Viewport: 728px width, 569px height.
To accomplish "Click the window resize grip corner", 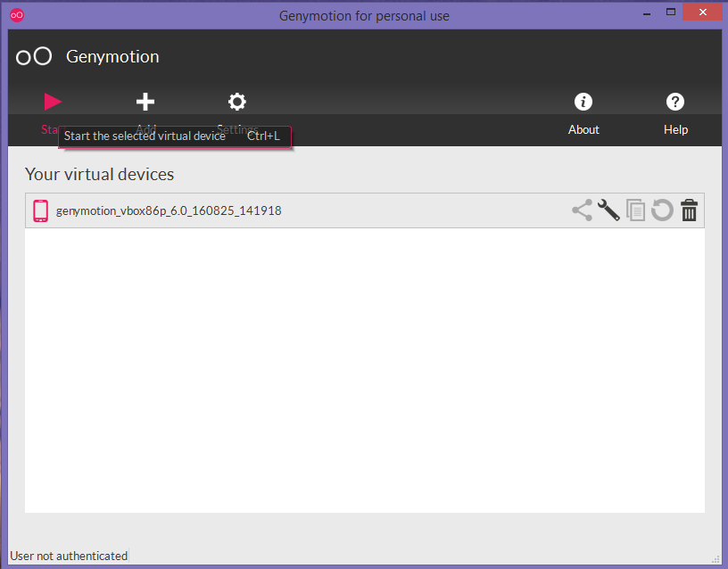I will (x=716, y=559).
